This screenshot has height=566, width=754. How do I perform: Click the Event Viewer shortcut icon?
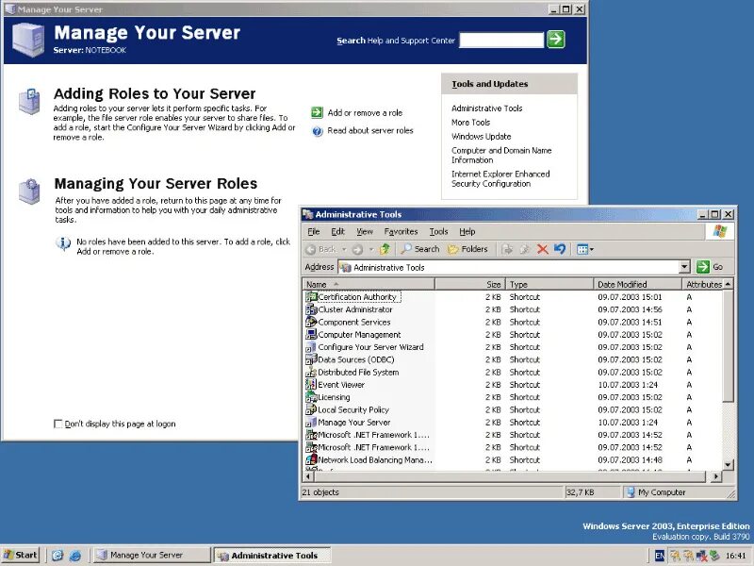point(311,385)
